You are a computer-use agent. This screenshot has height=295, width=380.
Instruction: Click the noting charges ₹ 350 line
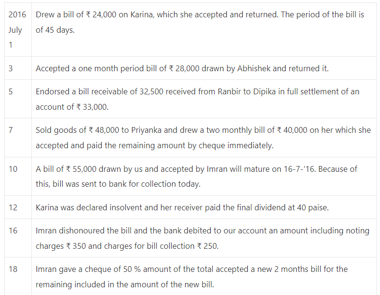coord(127,246)
